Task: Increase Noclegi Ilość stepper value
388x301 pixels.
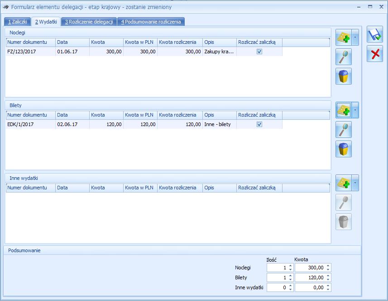Action: 291,266
